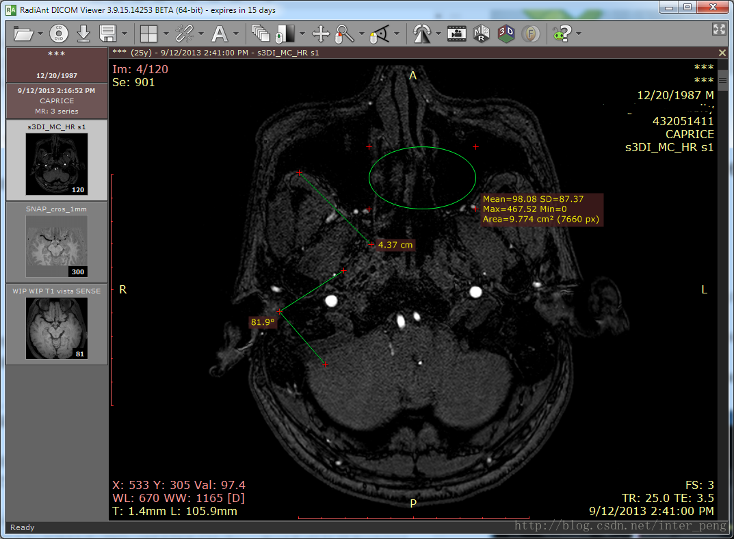
Task: Select the s3DI_MC_HR s1 series thumbnail
Action: pyautogui.click(x=57, y=159)
